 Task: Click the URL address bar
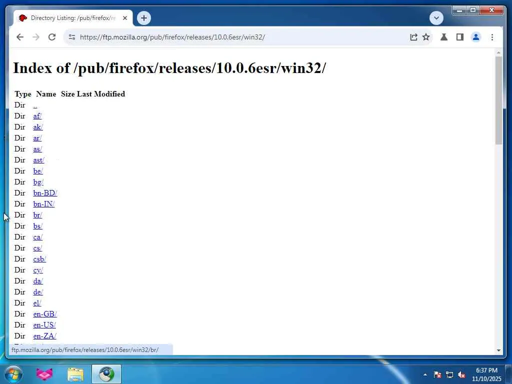tap(241, 37)
